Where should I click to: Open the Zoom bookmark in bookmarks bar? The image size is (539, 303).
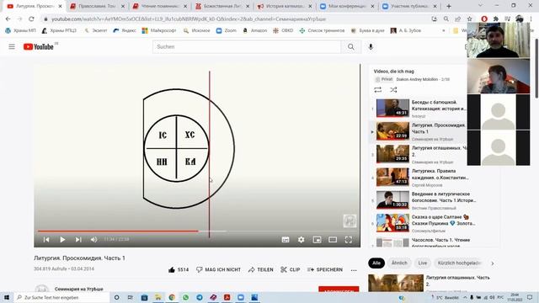[227, 30]
